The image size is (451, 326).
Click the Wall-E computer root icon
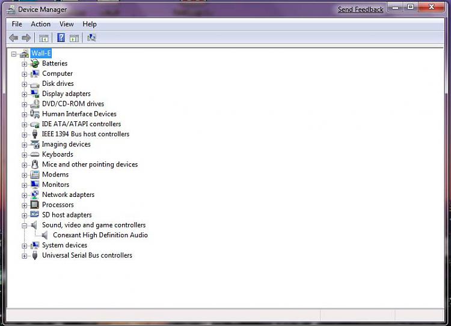click(x=24, y=53)
